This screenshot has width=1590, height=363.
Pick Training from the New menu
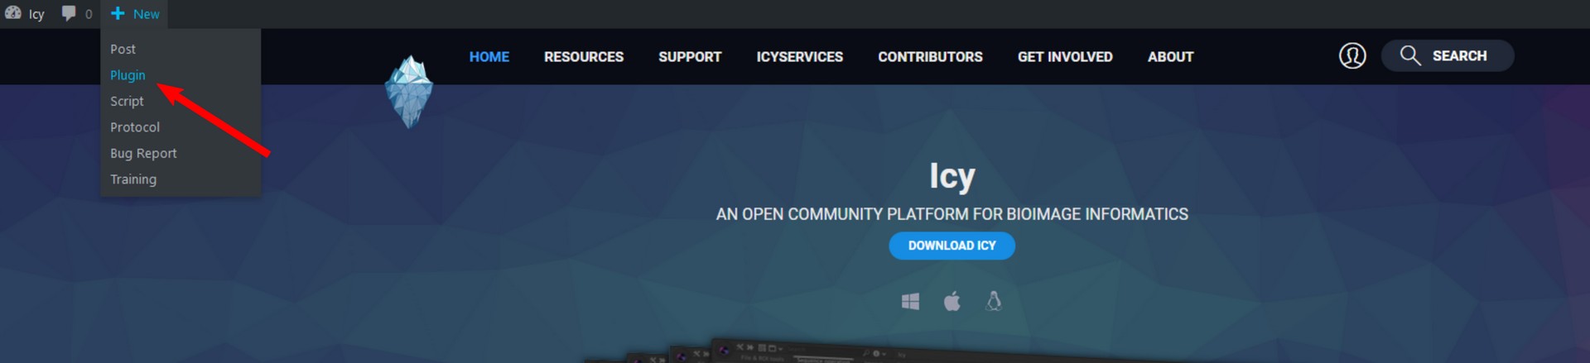point(133,179)
